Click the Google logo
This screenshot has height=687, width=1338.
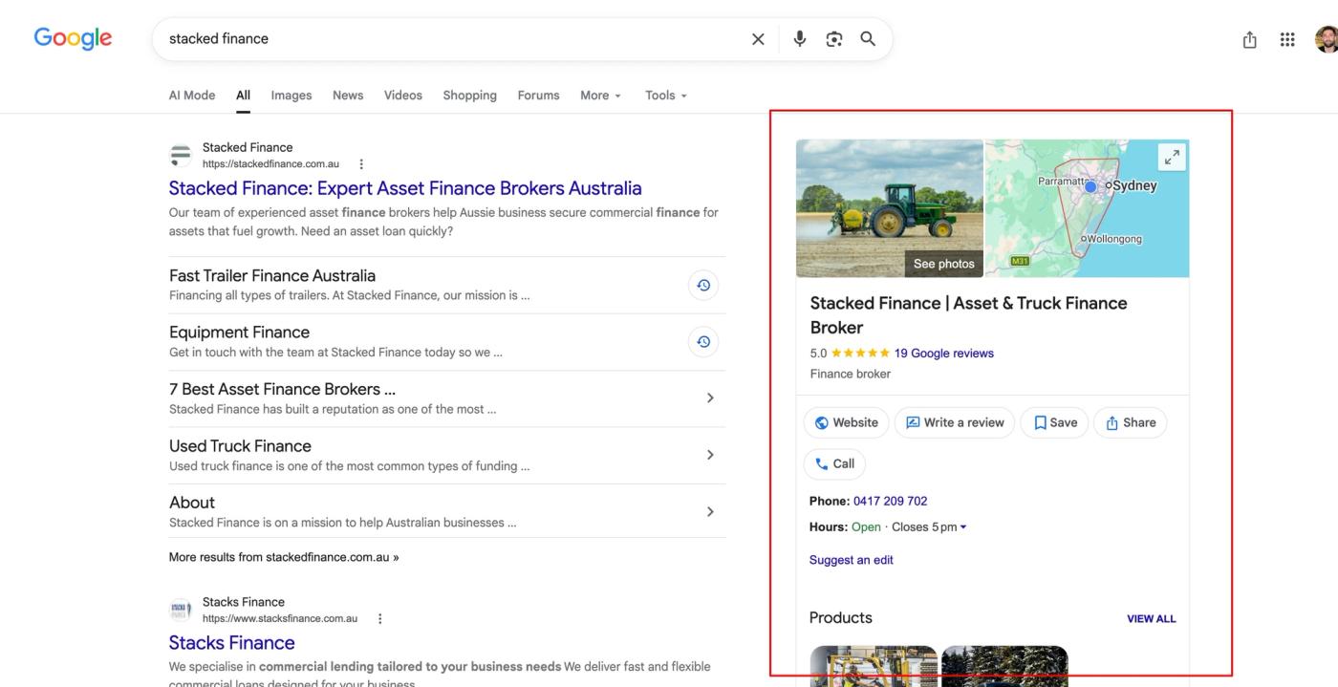(73, 38)
